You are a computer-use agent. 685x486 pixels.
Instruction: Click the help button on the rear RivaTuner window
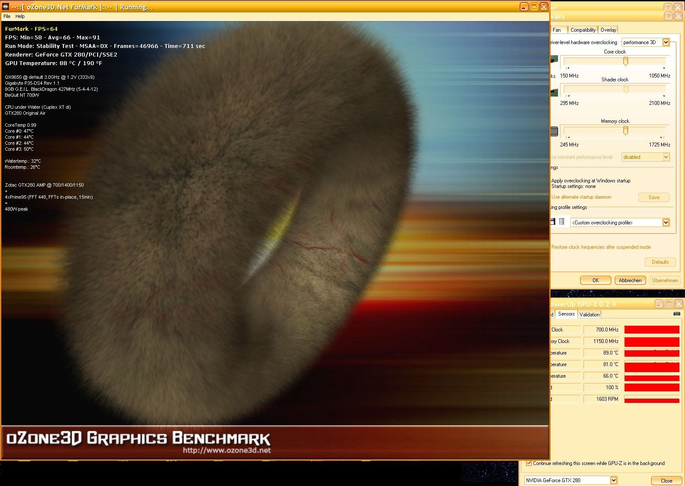point(668,7)
